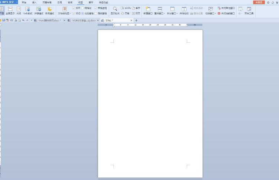Click the not-logged-in login button
The image size is (279, 180).
(259, 2)
